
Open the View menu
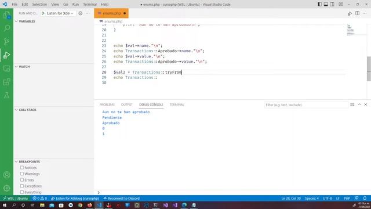tap(55, 4)
